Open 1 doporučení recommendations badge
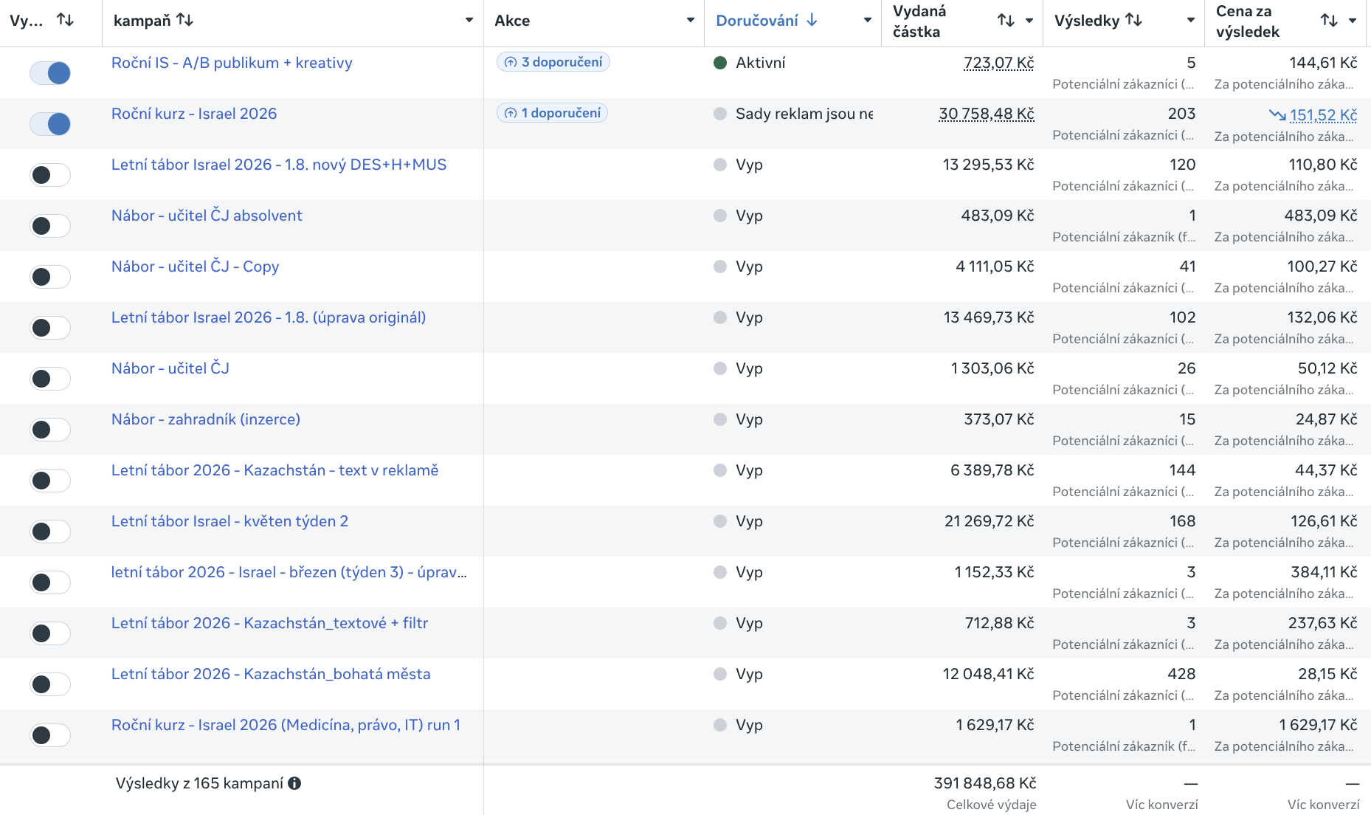The image size is (1371, 815). (x=553, y=113)
